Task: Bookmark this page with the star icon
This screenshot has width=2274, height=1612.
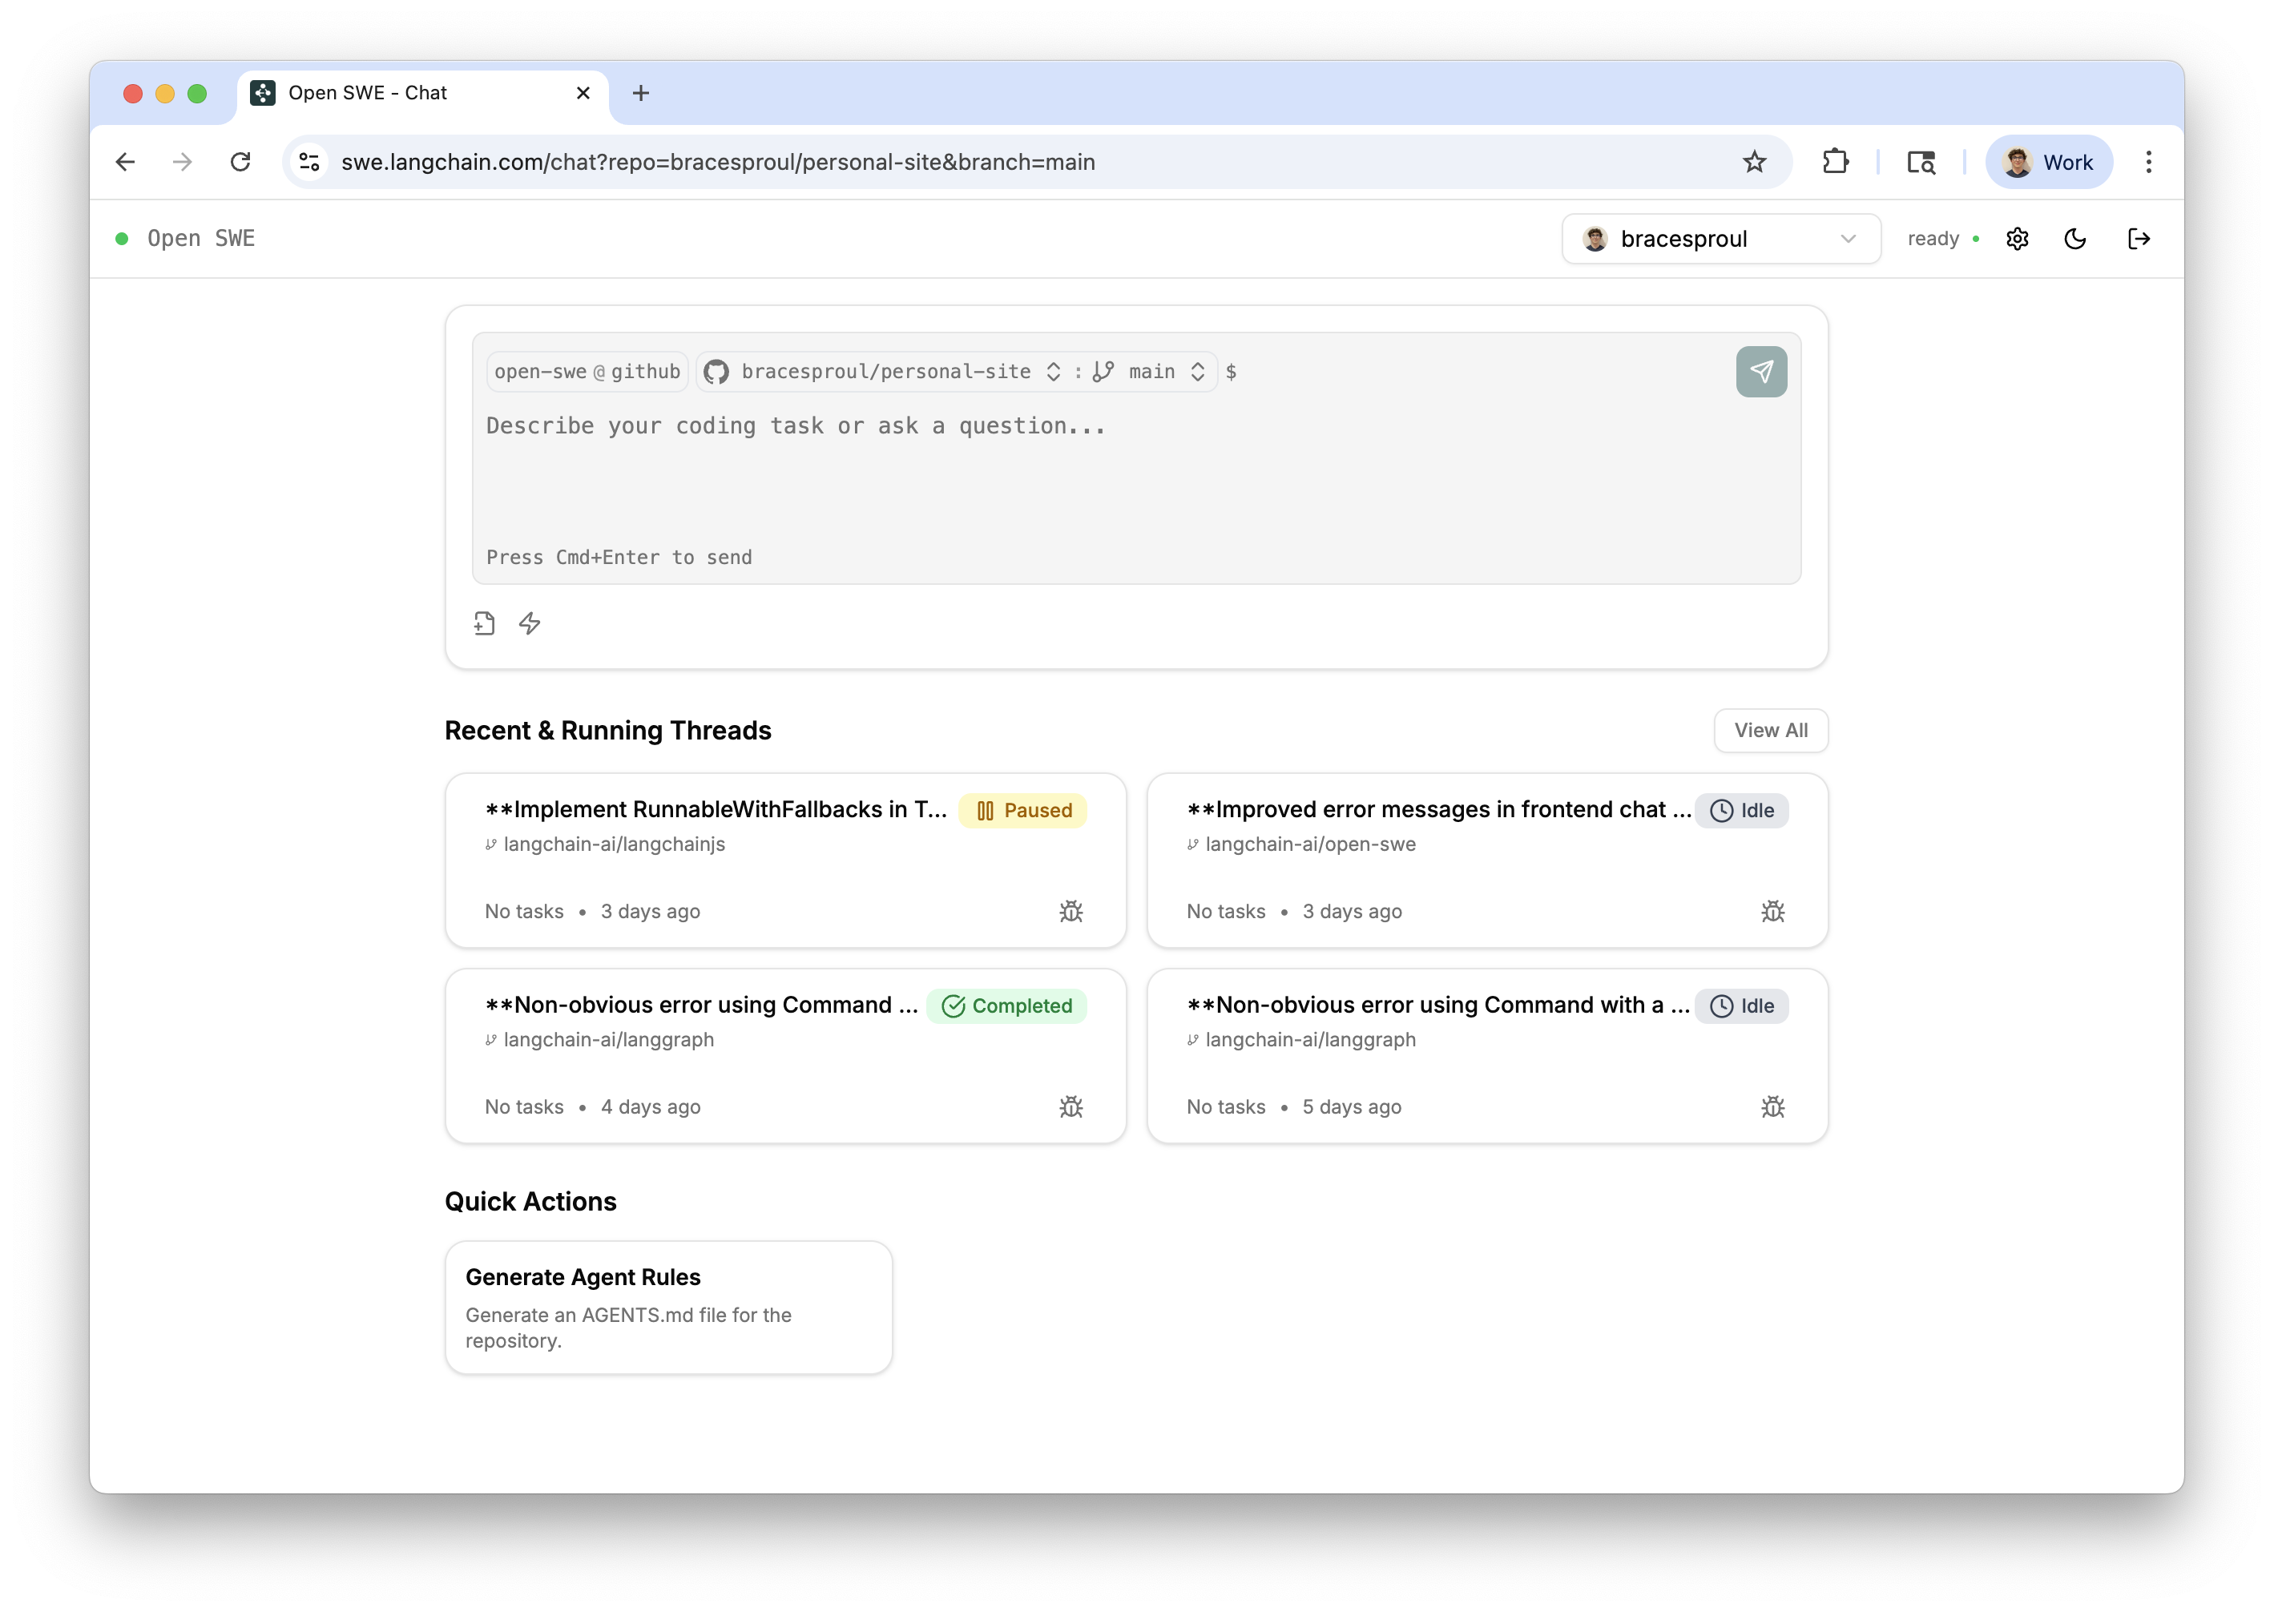Action: point(1754,162)
